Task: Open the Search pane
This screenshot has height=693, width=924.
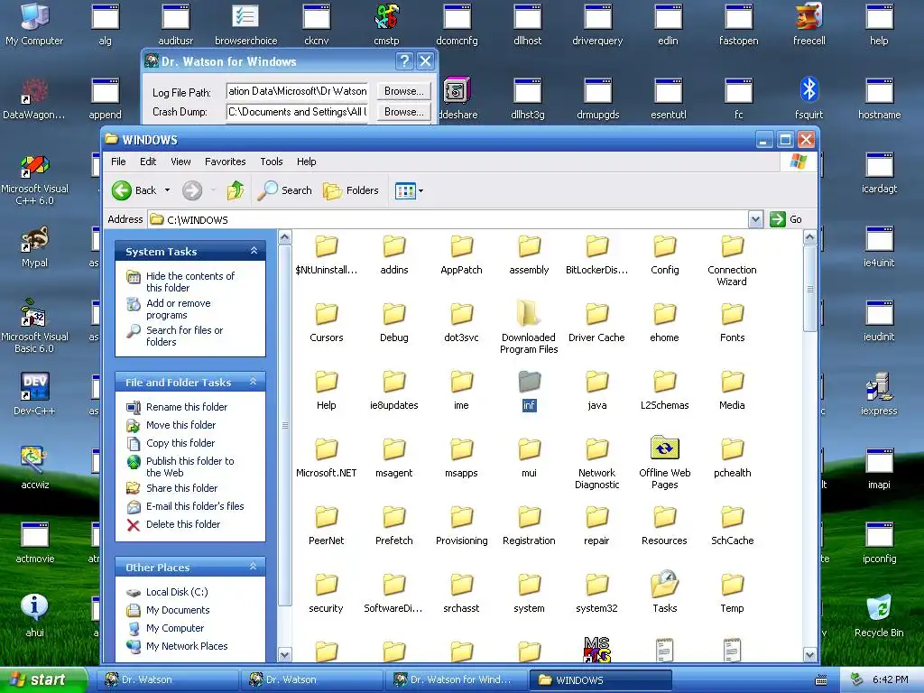Action: point(285,190)
